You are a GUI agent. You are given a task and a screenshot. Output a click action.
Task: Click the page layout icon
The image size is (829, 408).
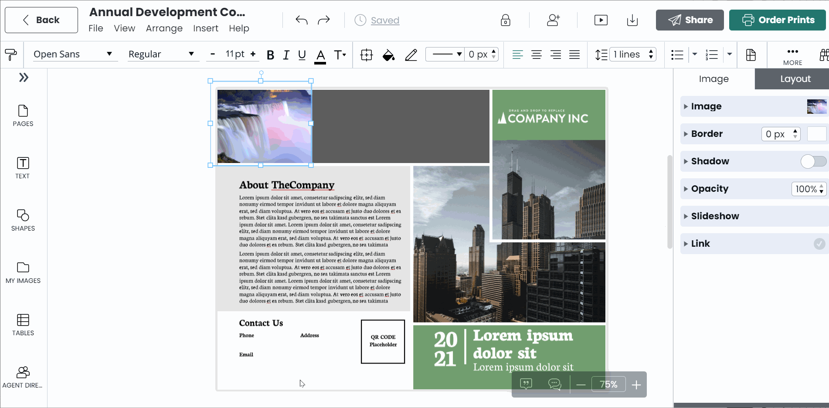tap(751, 55)
